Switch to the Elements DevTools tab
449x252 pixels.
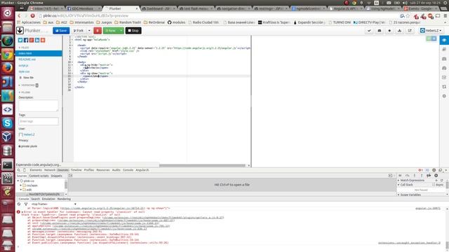[x=36, y=170]
